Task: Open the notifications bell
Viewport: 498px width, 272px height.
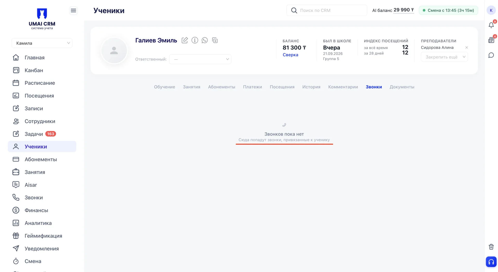Action: click(491, 25)
